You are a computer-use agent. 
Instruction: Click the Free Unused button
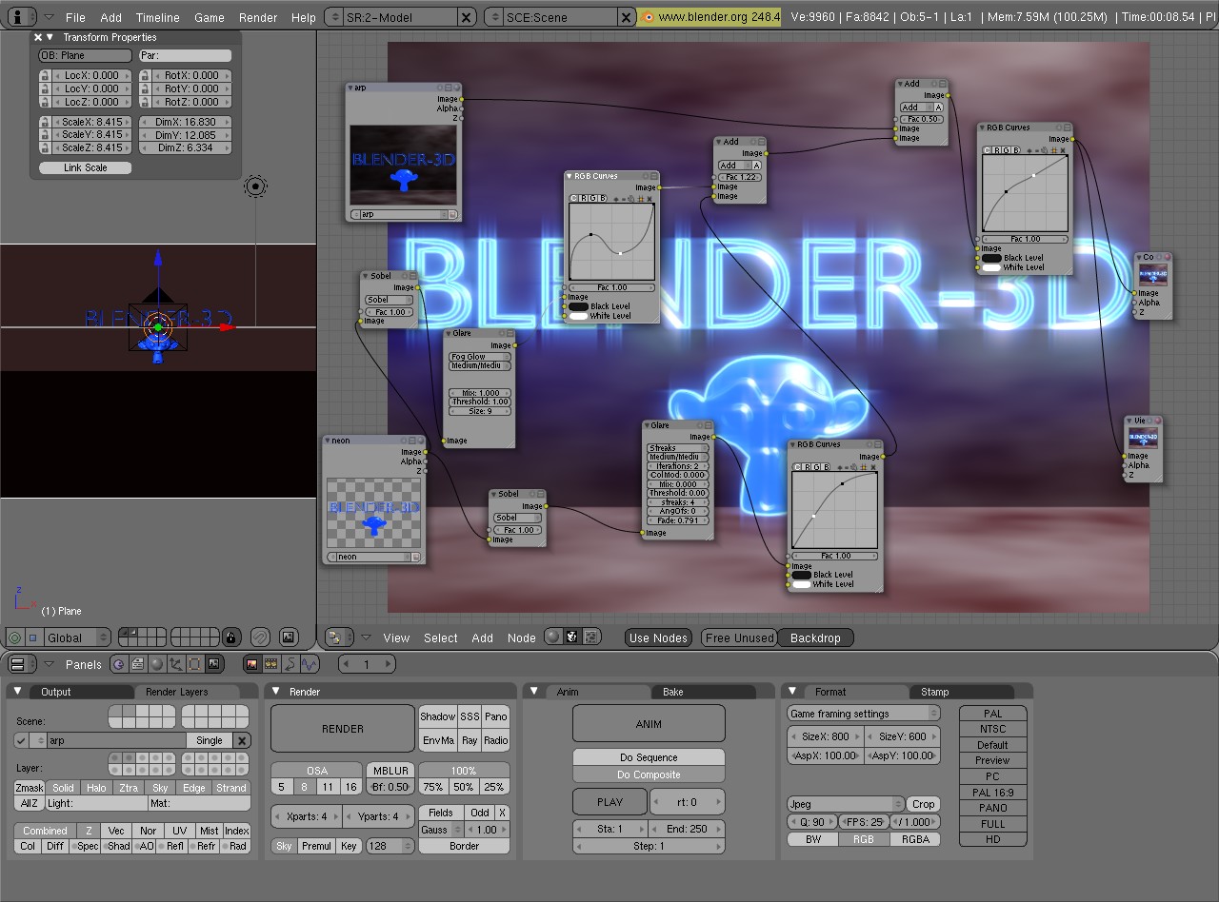(x=740, y=637)
